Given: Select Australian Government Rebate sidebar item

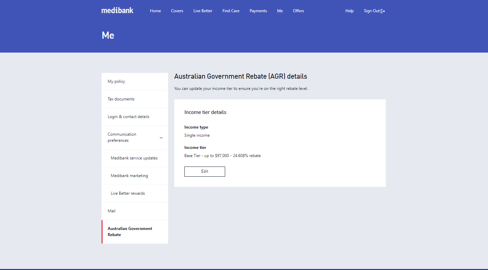Looking at the screenshot, I should [x=135, y=232].
